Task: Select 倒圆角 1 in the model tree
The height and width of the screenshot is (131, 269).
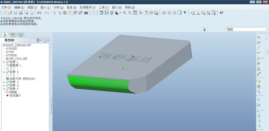Action: [x=13, y=65]
